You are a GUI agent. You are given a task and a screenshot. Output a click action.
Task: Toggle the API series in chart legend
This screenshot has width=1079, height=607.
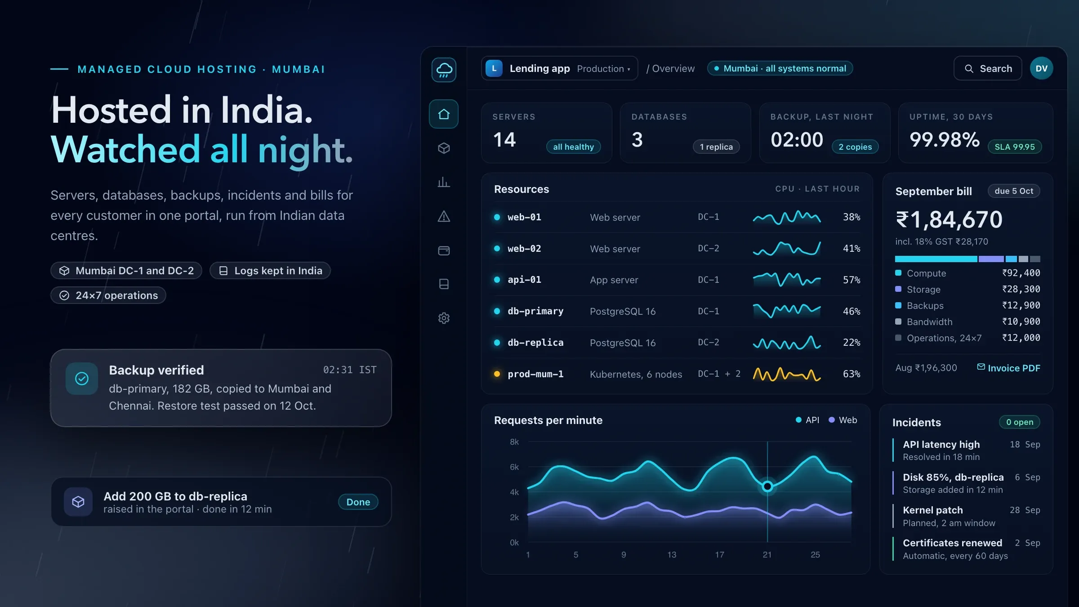[x=807, y=420]
